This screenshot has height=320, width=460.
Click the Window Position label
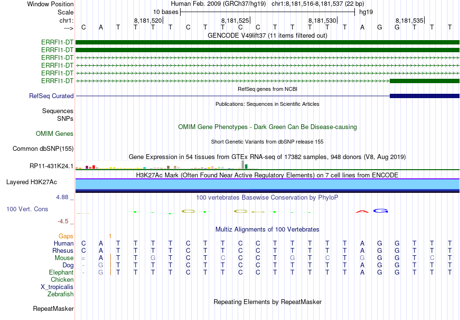(x=50, y=4)
